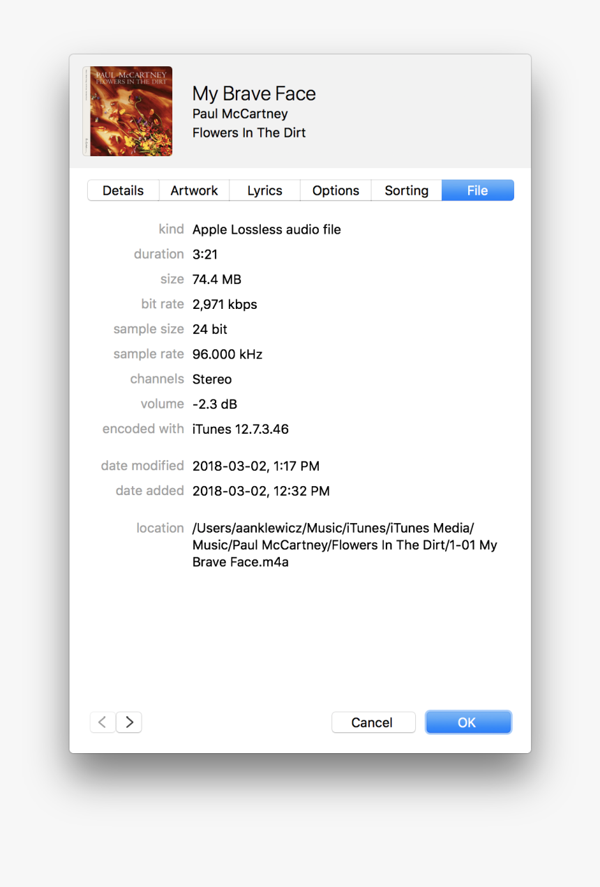Image resolution: width=600 pixels, height=887 pixels.
Task: Dismiss the dialog with Cancel
Action: point(373,722)
